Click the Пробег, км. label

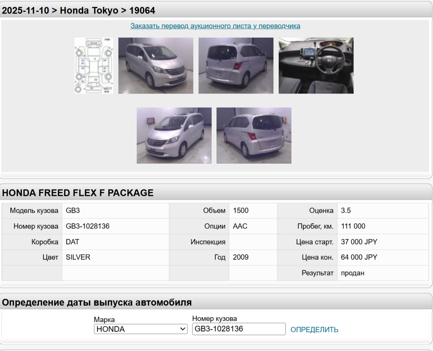315,226
